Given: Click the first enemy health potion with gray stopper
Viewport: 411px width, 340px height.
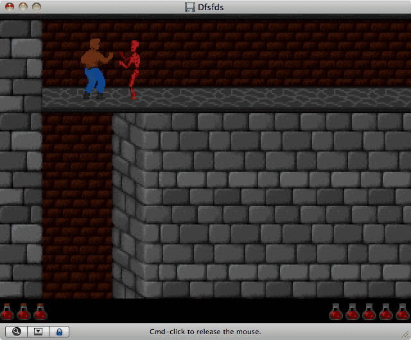Looking at the screenshot, I should click(336, 311).
